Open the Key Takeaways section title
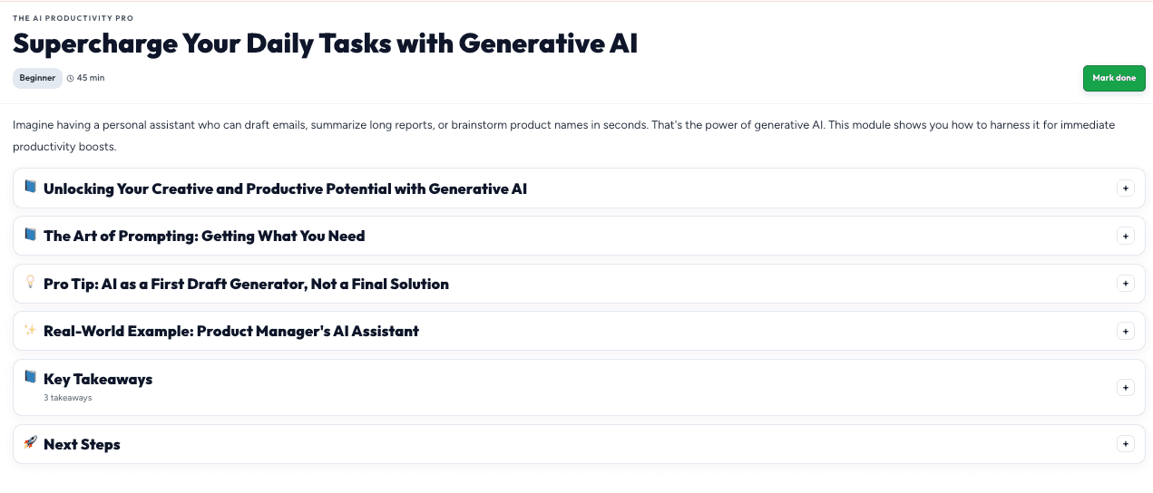 pos(98,379)
